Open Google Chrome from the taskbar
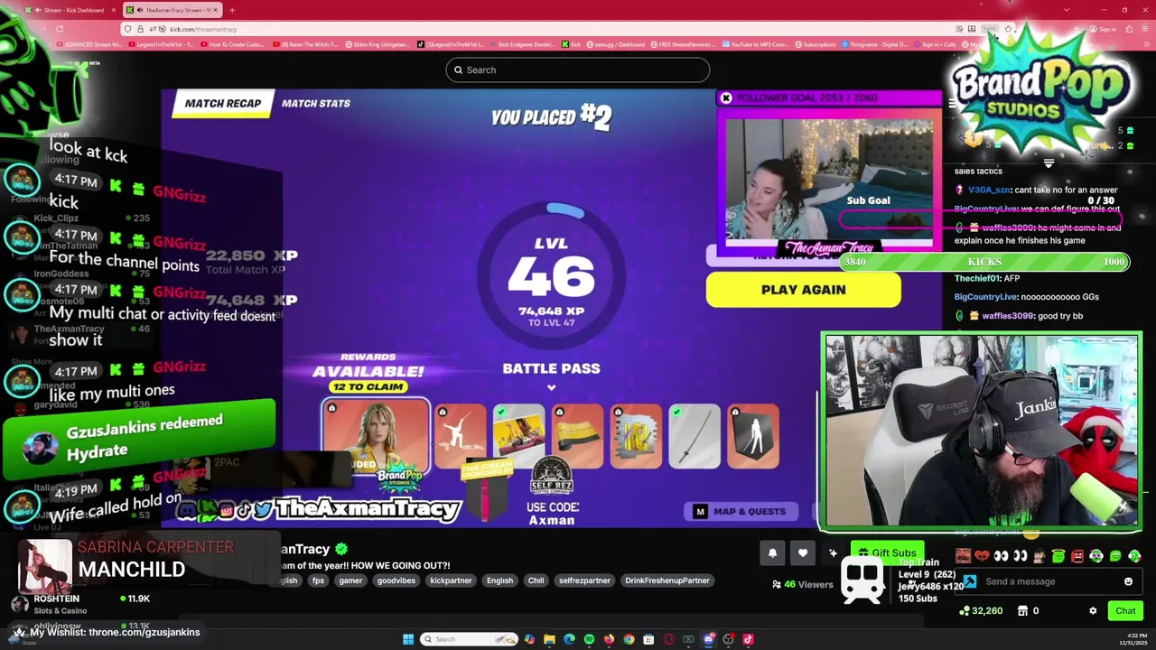The width and height of the screenshot is (1156, 650). pos(629,639)
